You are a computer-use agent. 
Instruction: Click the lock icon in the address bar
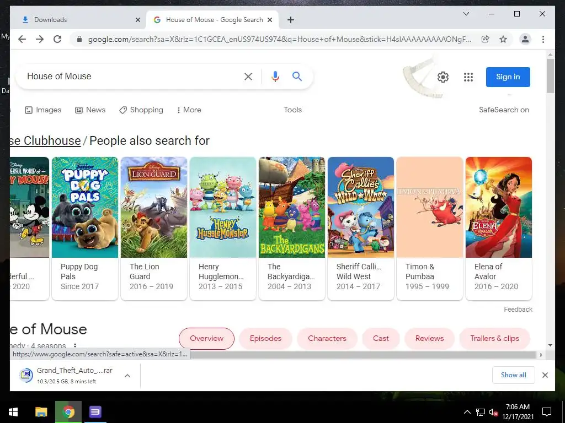79,39
